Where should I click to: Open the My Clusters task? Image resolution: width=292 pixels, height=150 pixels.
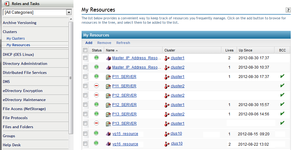(x=16, y=38)
